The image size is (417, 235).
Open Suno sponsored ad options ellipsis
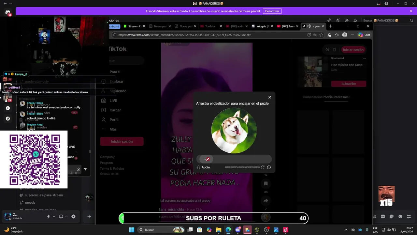(364, 58)
